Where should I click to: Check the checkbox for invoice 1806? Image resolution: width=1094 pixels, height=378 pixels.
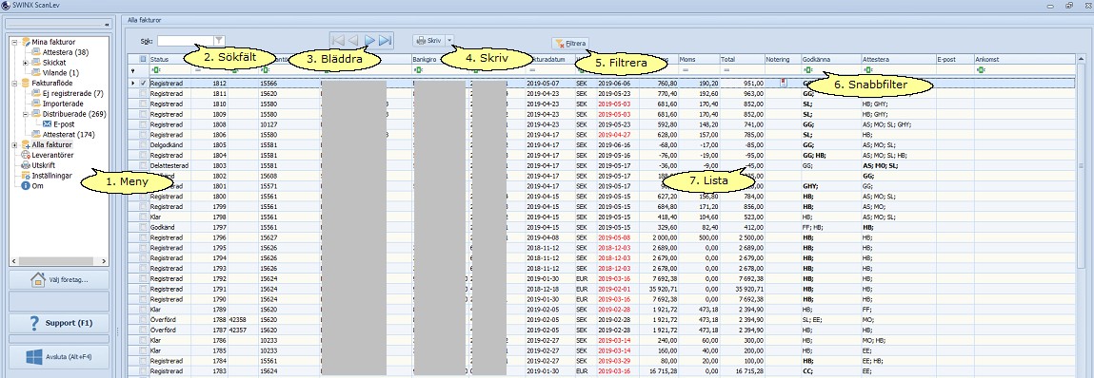(143, 134)
